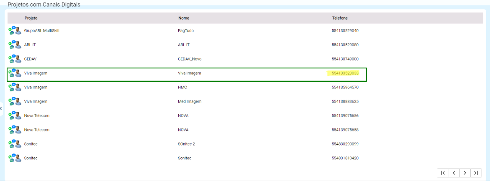490x181 pixels.
Task: Select Nova Telecom project cell beside 554139075658
Action: pos(36,130)
